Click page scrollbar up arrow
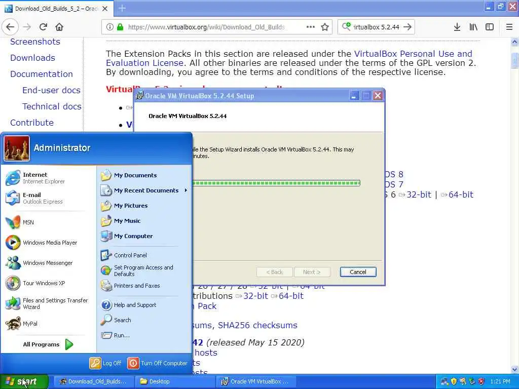The height and width of the screenshot is (389, 519). coord(514,42)
